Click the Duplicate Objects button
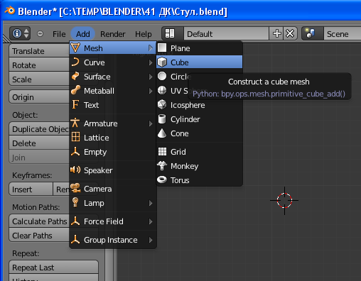361x281 pixels. [39, 129]
